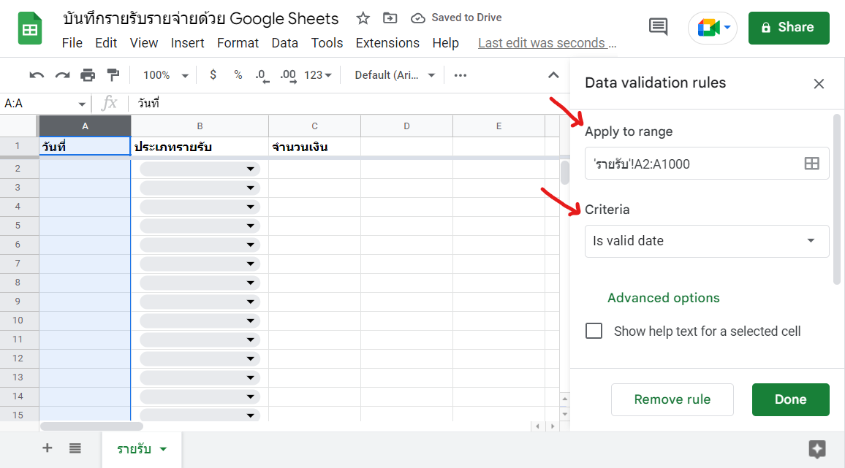Screen dimensions: 845x468
Task: Open the View menu
Action: pyautogui.click(x=144, y=43)
